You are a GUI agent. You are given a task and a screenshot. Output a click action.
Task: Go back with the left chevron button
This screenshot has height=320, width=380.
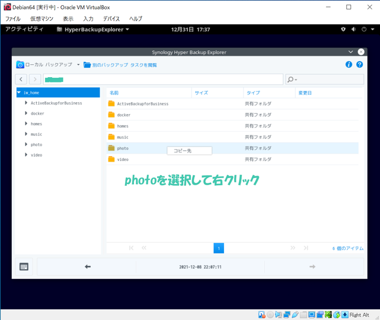[21, 79]
